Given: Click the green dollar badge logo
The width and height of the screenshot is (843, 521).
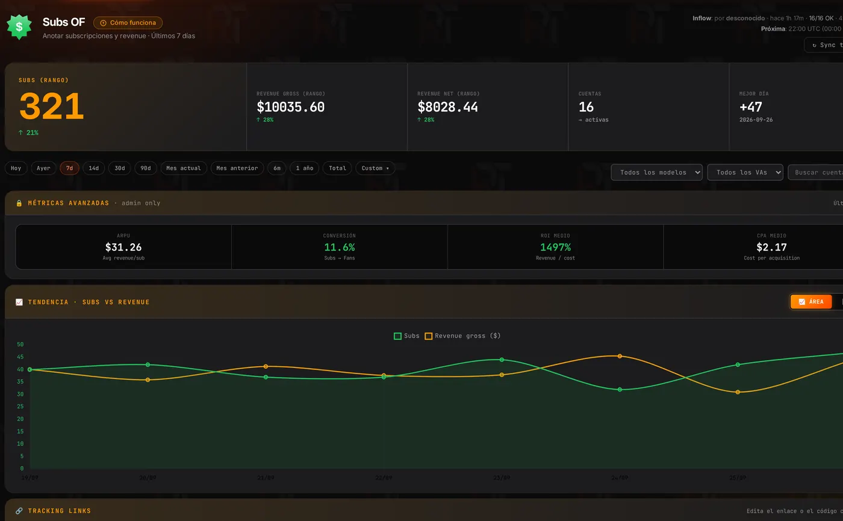Looking at the screenshot, I should pyautogui.click(x=19, y=27).
